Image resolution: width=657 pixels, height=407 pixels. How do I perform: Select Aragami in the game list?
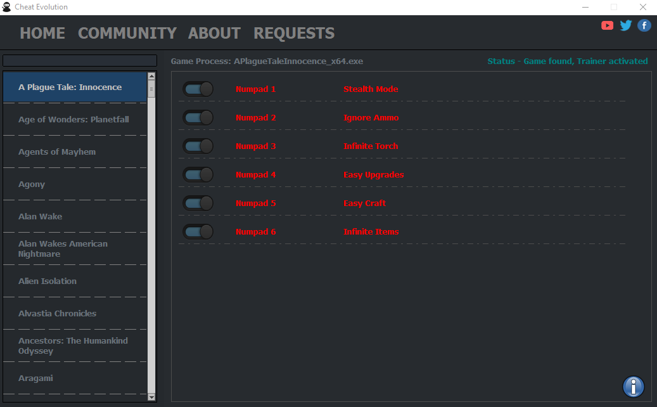click(75, 378)
